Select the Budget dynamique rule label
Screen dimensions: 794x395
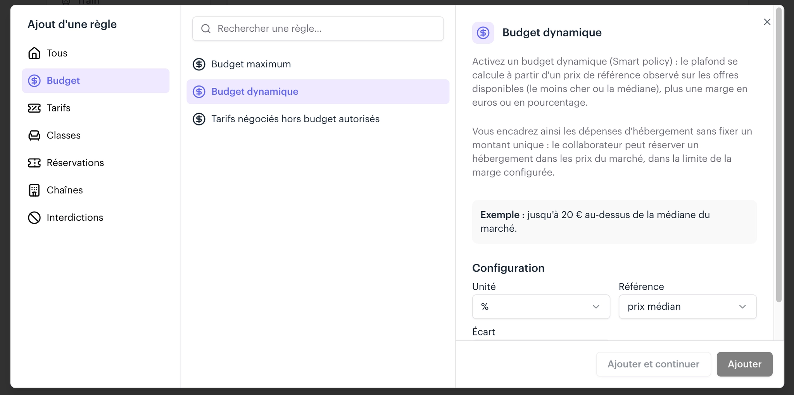tap(255, 92)
